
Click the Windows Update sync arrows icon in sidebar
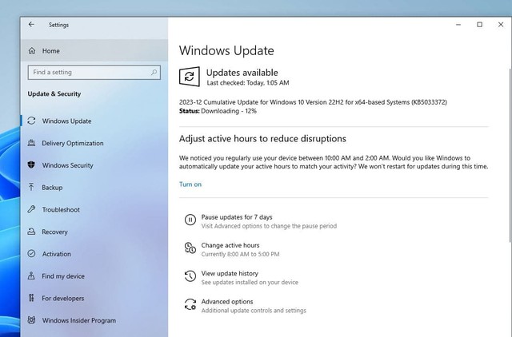tap(31, 121)
